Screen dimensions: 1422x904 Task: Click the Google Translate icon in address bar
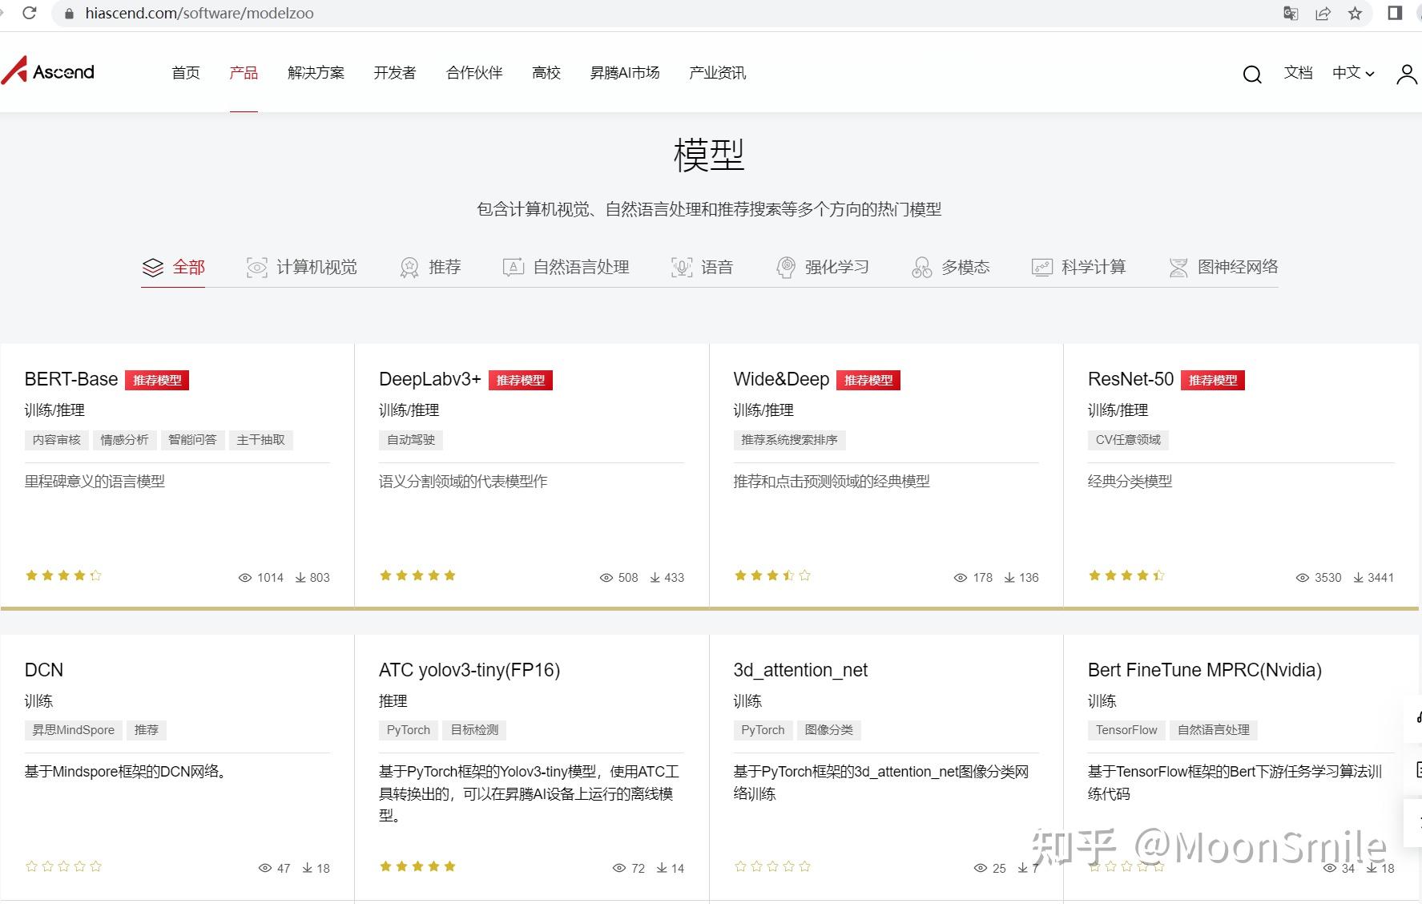tap(1291, 13)
